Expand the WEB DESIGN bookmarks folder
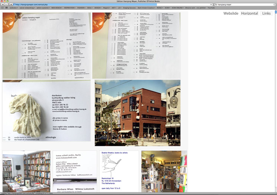Viewport: 277px width, 195px height. click(x=57, y=7)
